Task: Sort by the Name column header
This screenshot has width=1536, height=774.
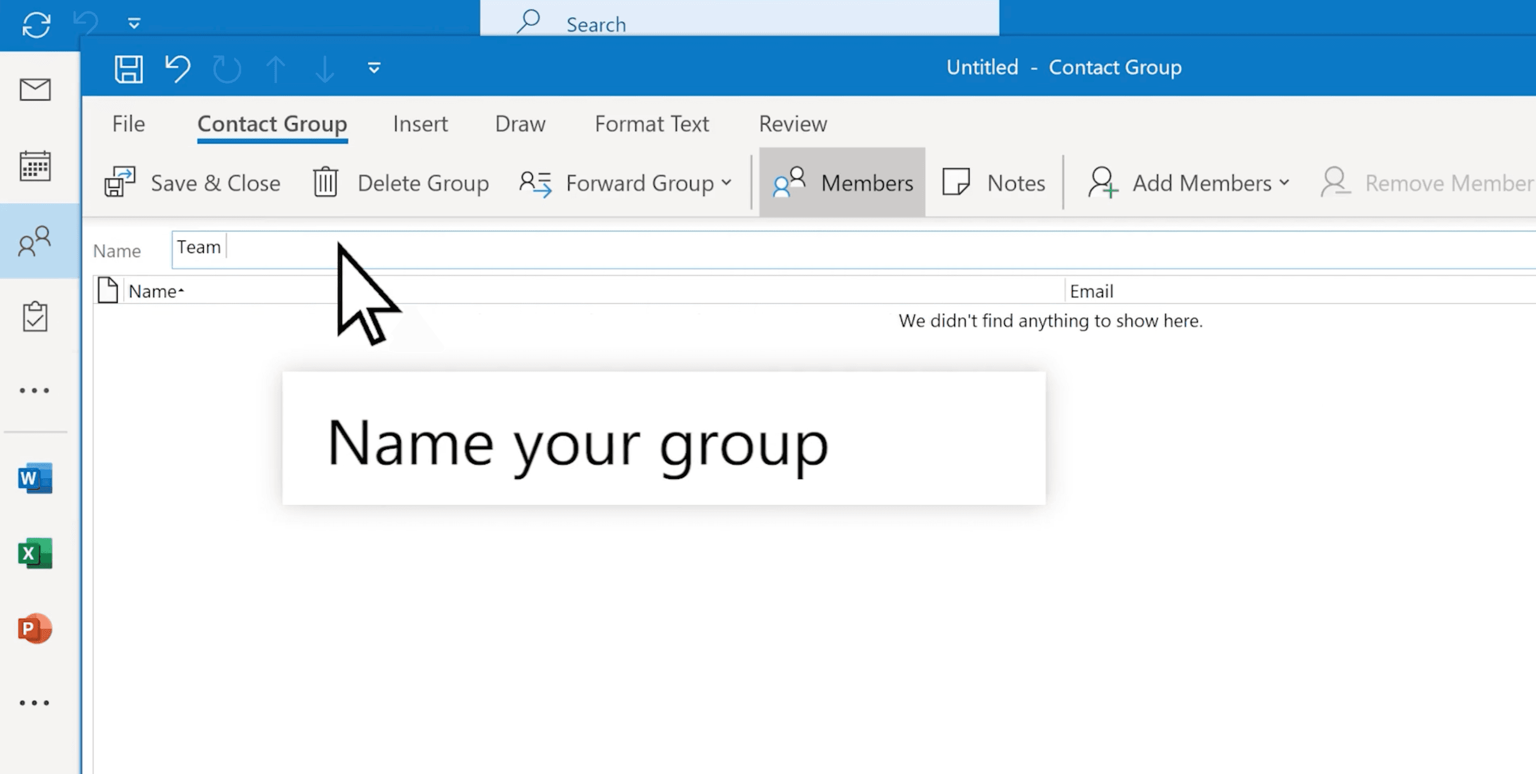Action: point(153,291)
